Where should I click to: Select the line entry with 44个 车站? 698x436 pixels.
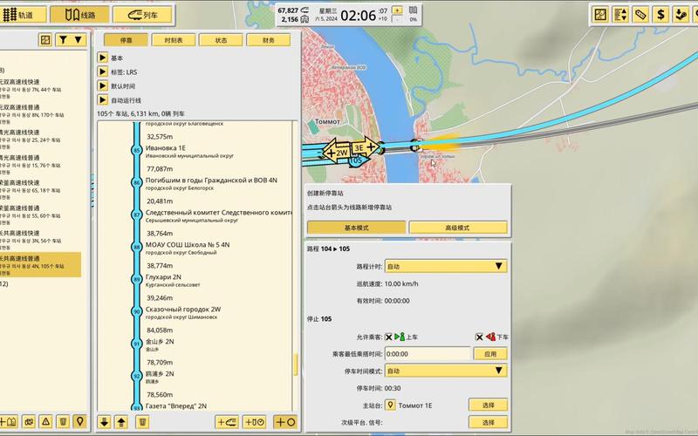[40, 89]
